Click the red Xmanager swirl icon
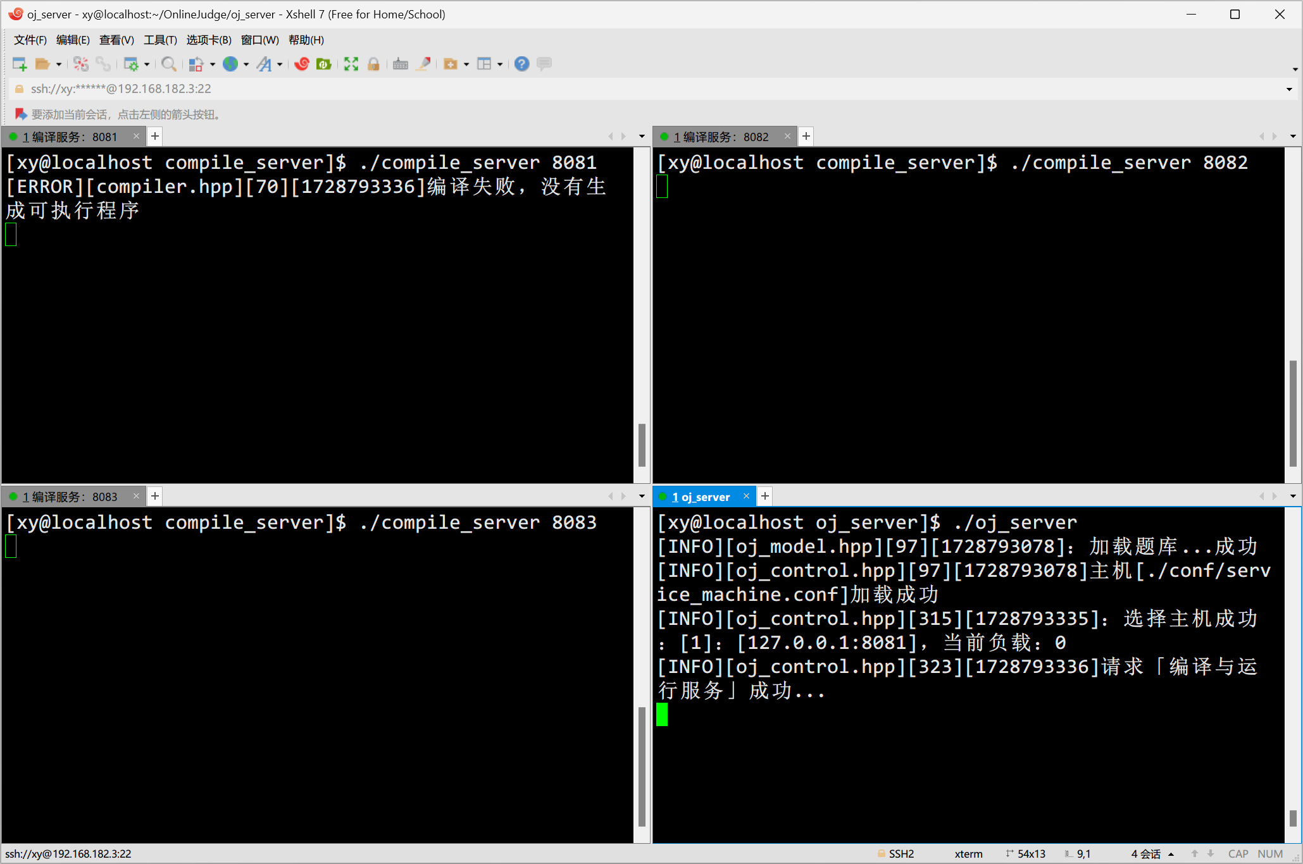This screenshot has height=864, width=1303. coord(302,64)
